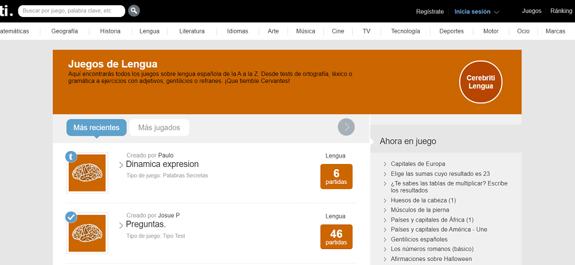The height and width of the screenshot is (265, 575).
Task: Open the Lengua category
Action: point(149,31)
